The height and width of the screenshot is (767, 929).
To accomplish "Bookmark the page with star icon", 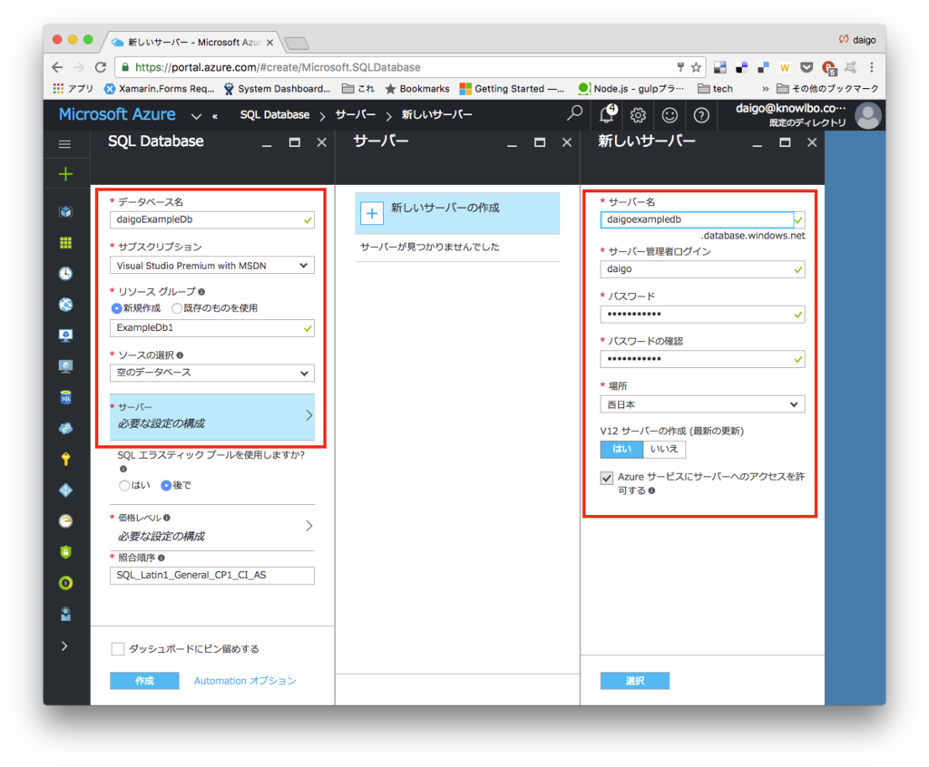I will pyautogui.click(x=696, y=67).
